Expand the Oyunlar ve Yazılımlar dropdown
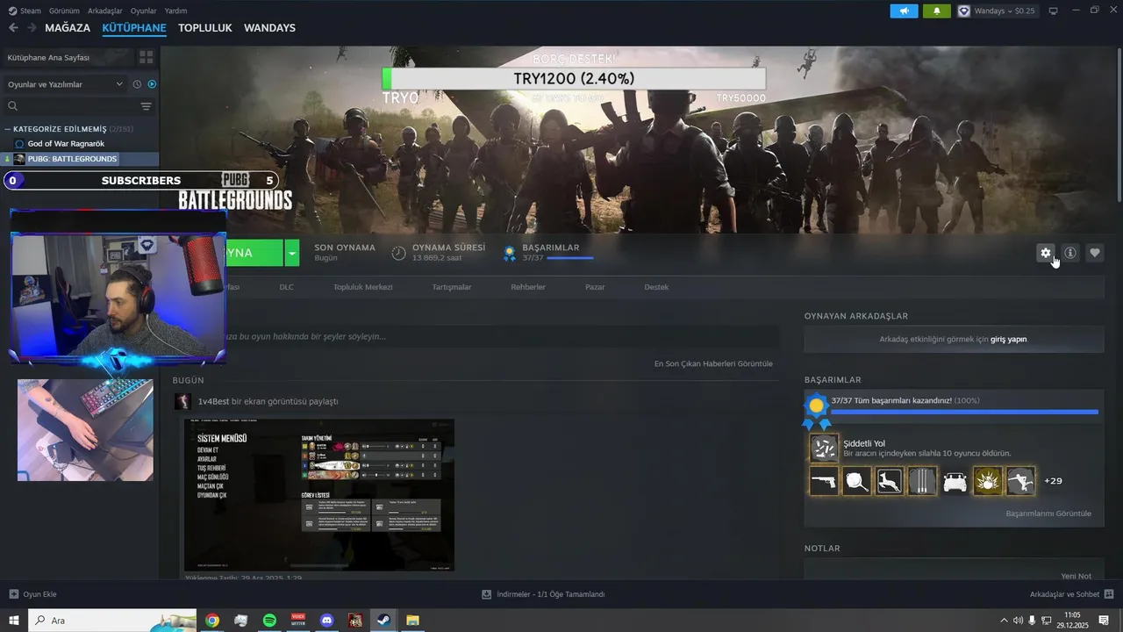This screenshot has height=632, width=1123. [x=65, y=84]
